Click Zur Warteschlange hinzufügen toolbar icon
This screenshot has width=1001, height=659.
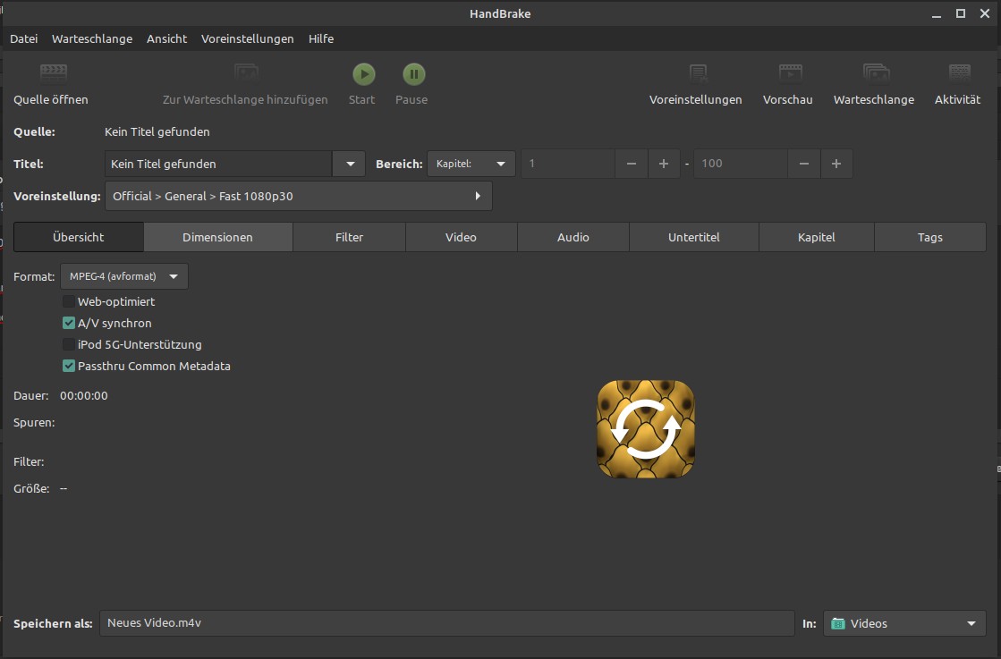pyautogui.click(x=246, y=72)
